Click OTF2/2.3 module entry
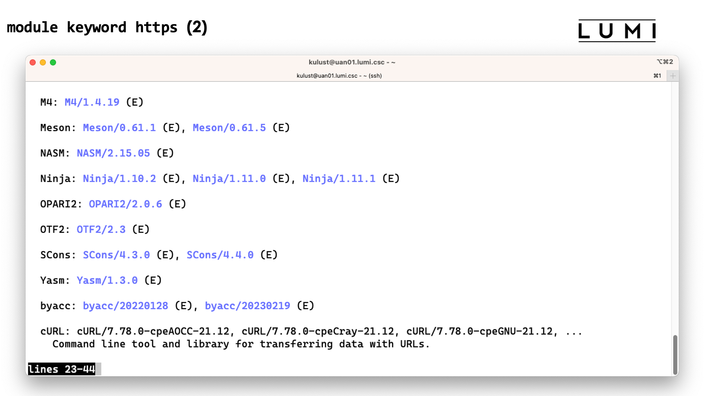 click(x=101, y=230)
